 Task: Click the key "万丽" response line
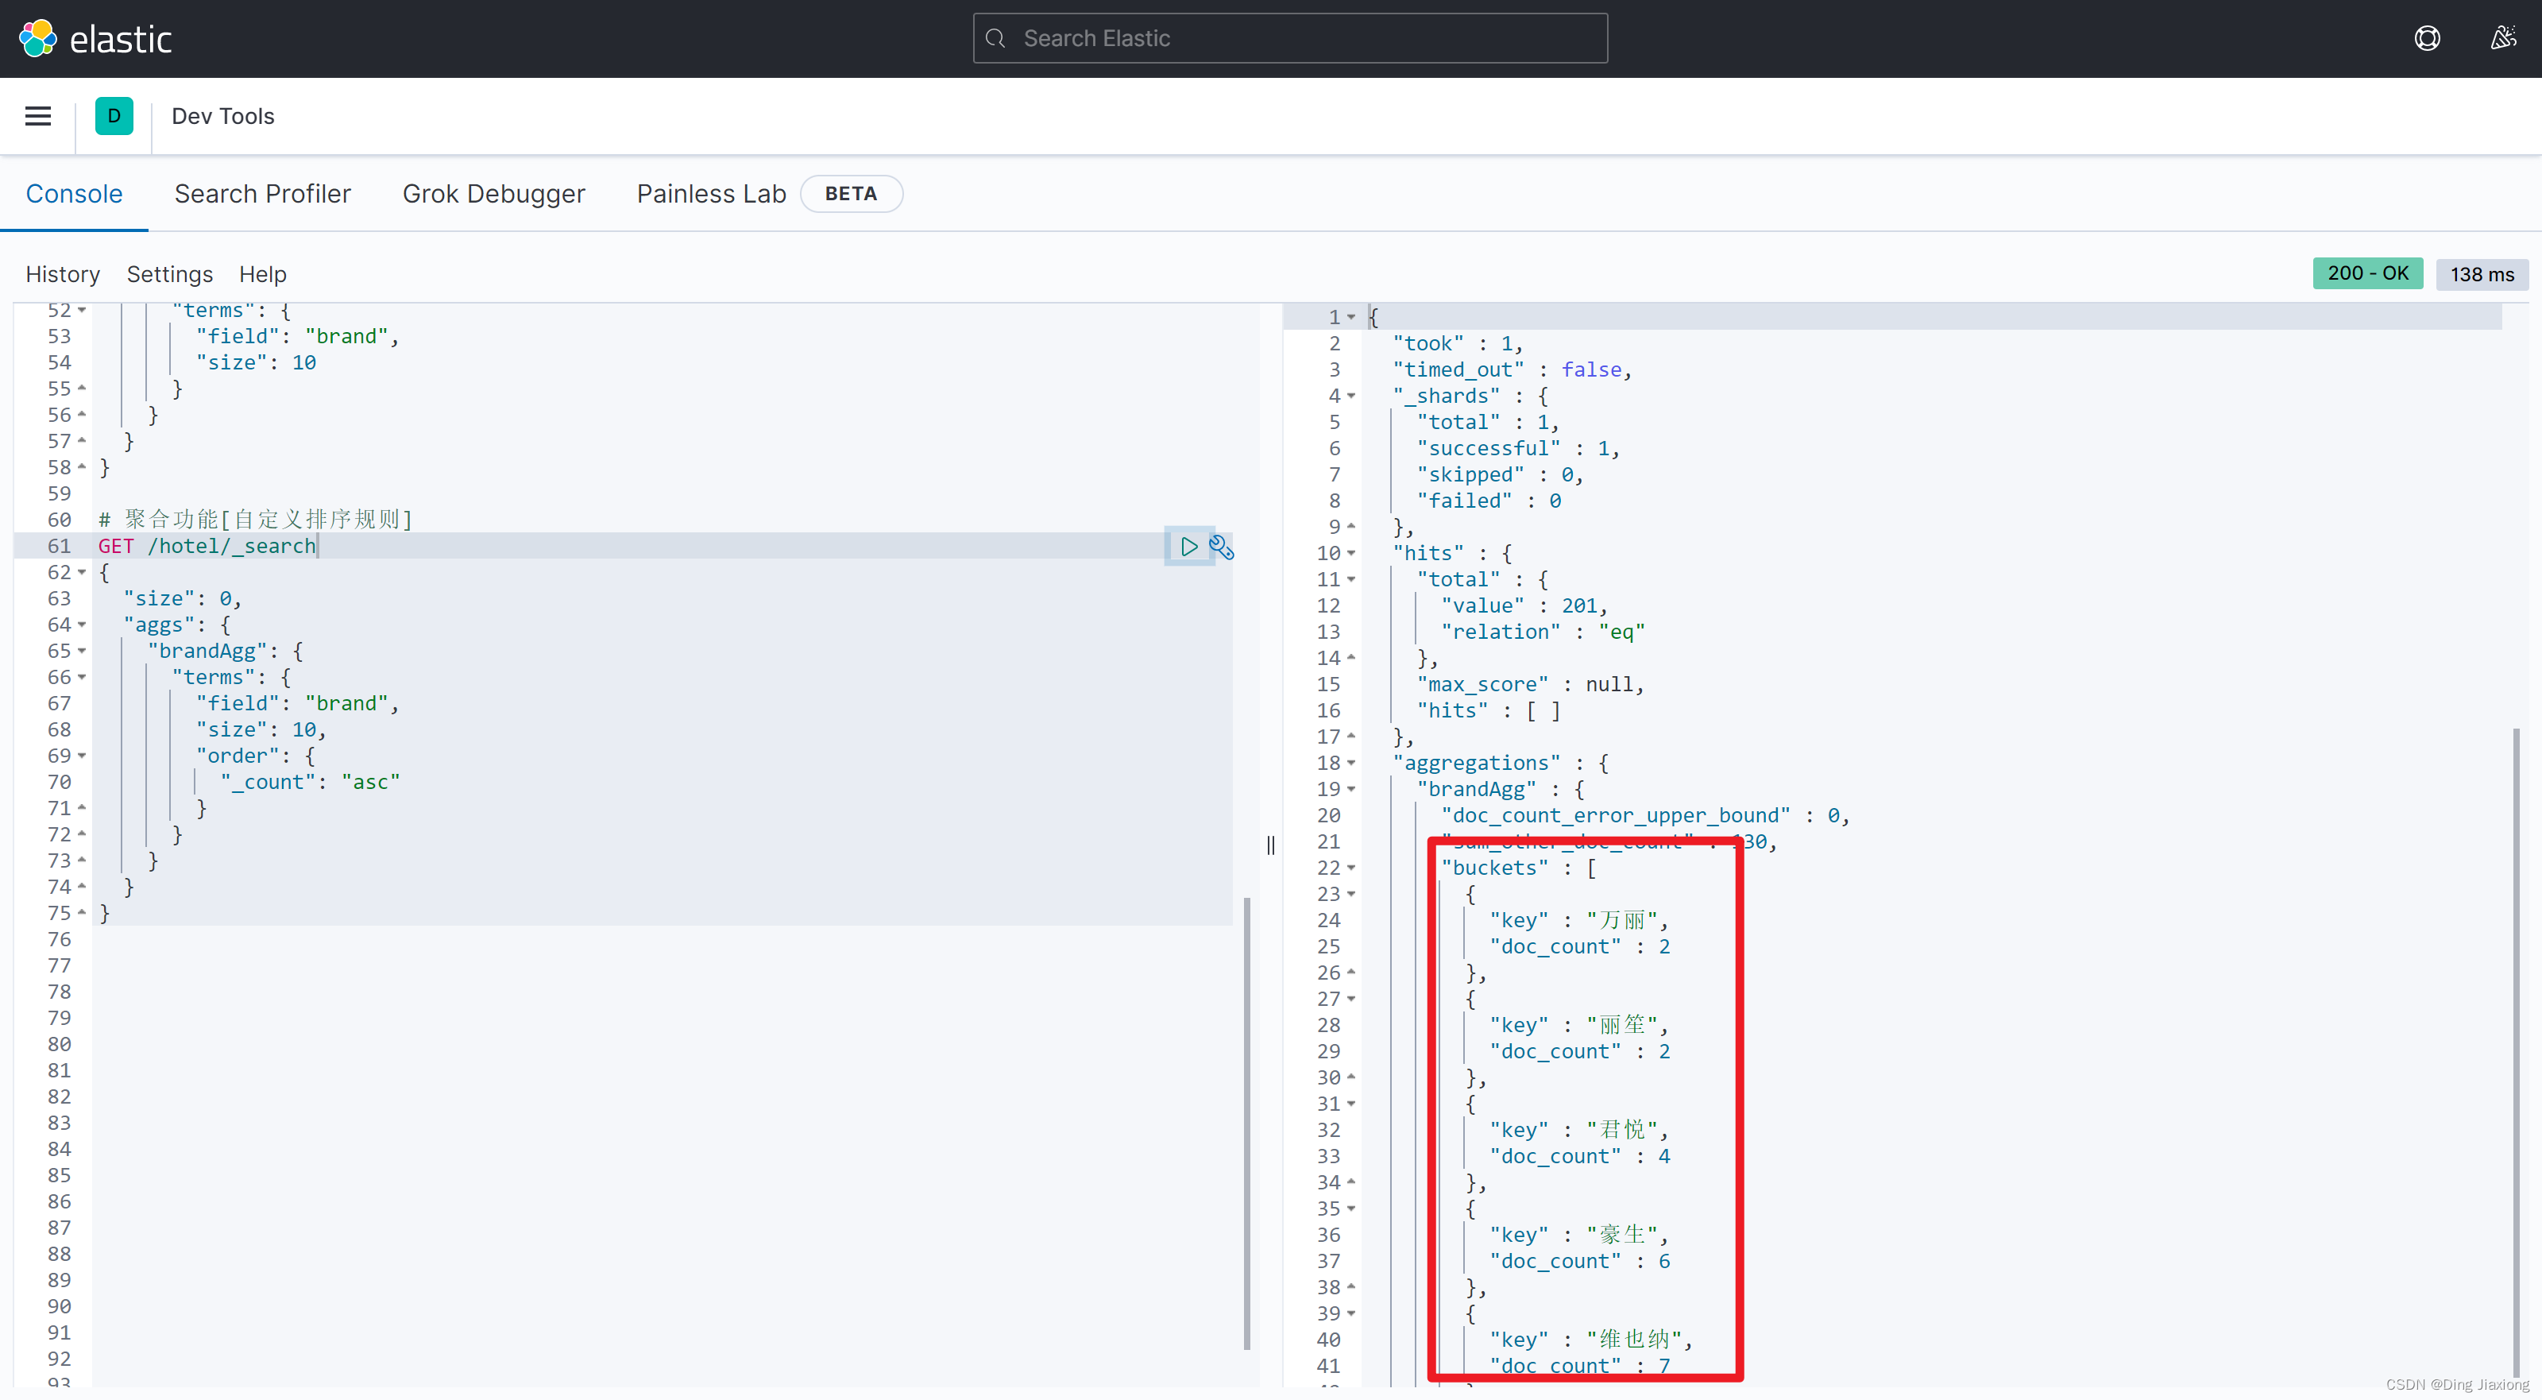(x=1579, y=921)
